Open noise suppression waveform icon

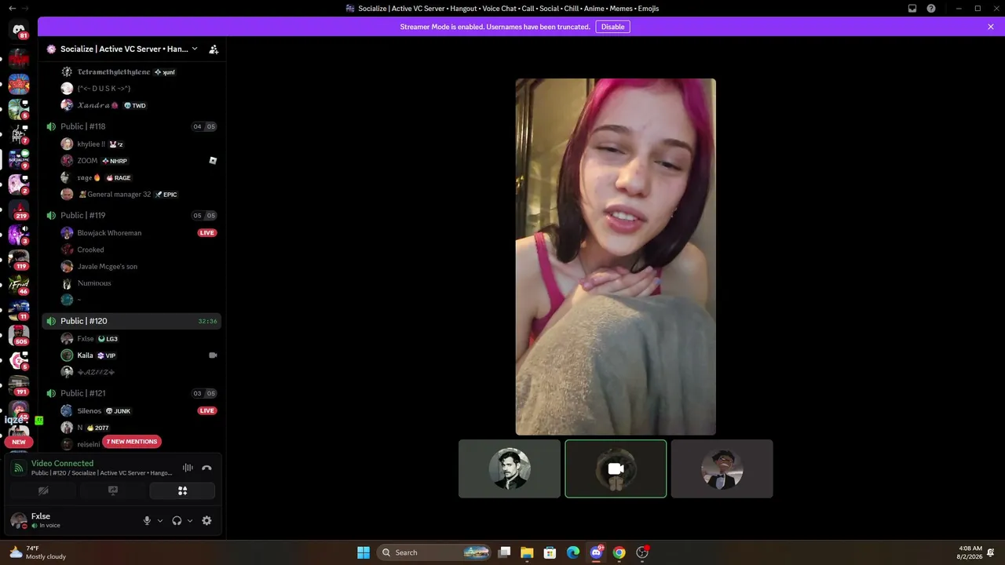click(188, 468)
